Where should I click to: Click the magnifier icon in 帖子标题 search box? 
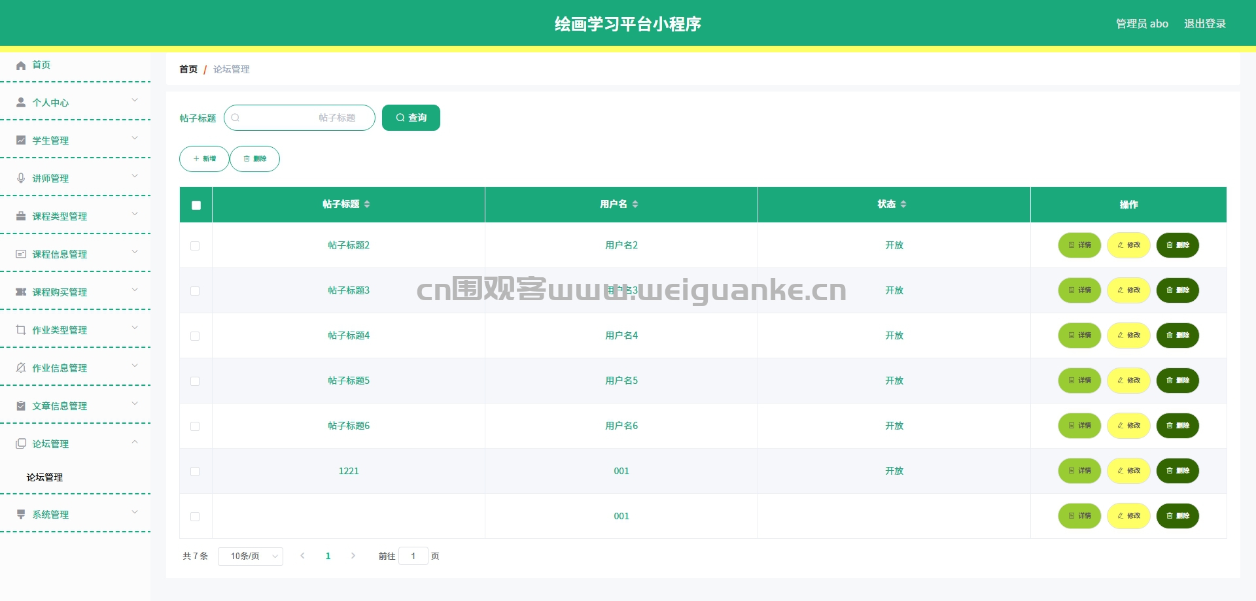235,118
